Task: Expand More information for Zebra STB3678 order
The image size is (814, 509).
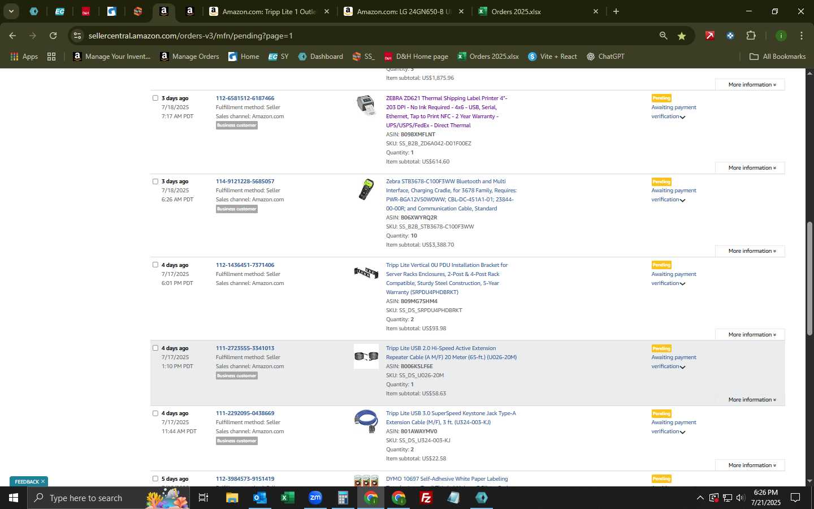Action: (750, 251)
